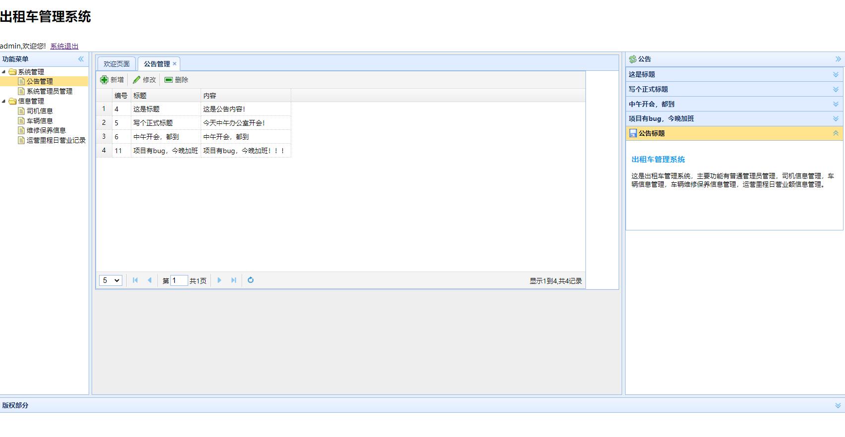The height and width of the screenshot is (437, 845).
Task: Click the 系统退出 logout link
Action: click(64, 46)
